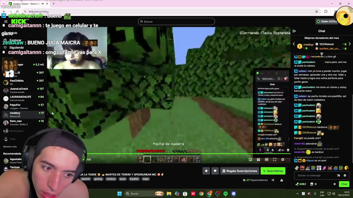The width and height of the screenshot is (353, 198).
Task: Select the Spanish stream tag
Action: (x=85, y=179)
